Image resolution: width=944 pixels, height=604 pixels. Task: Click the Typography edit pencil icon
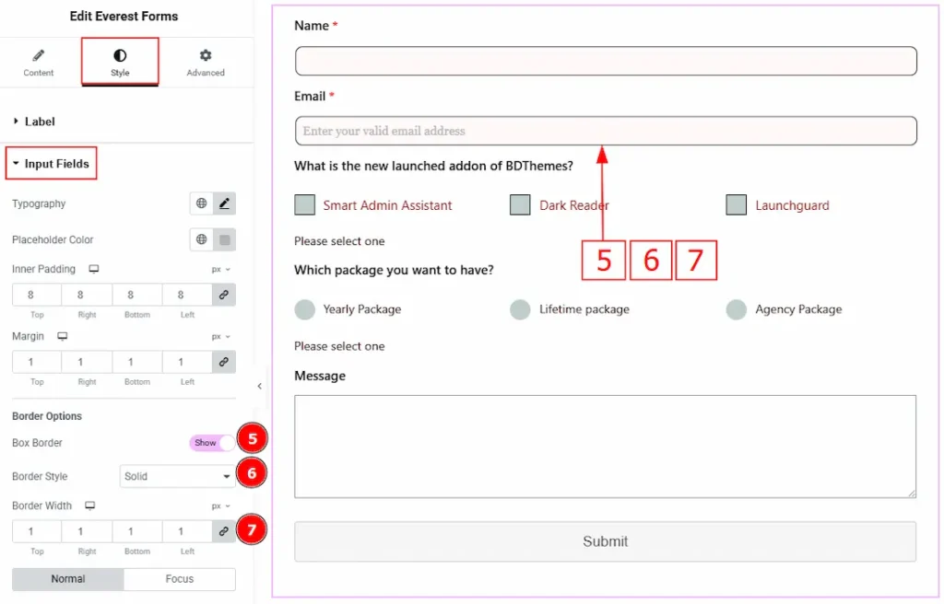[224, 203]
